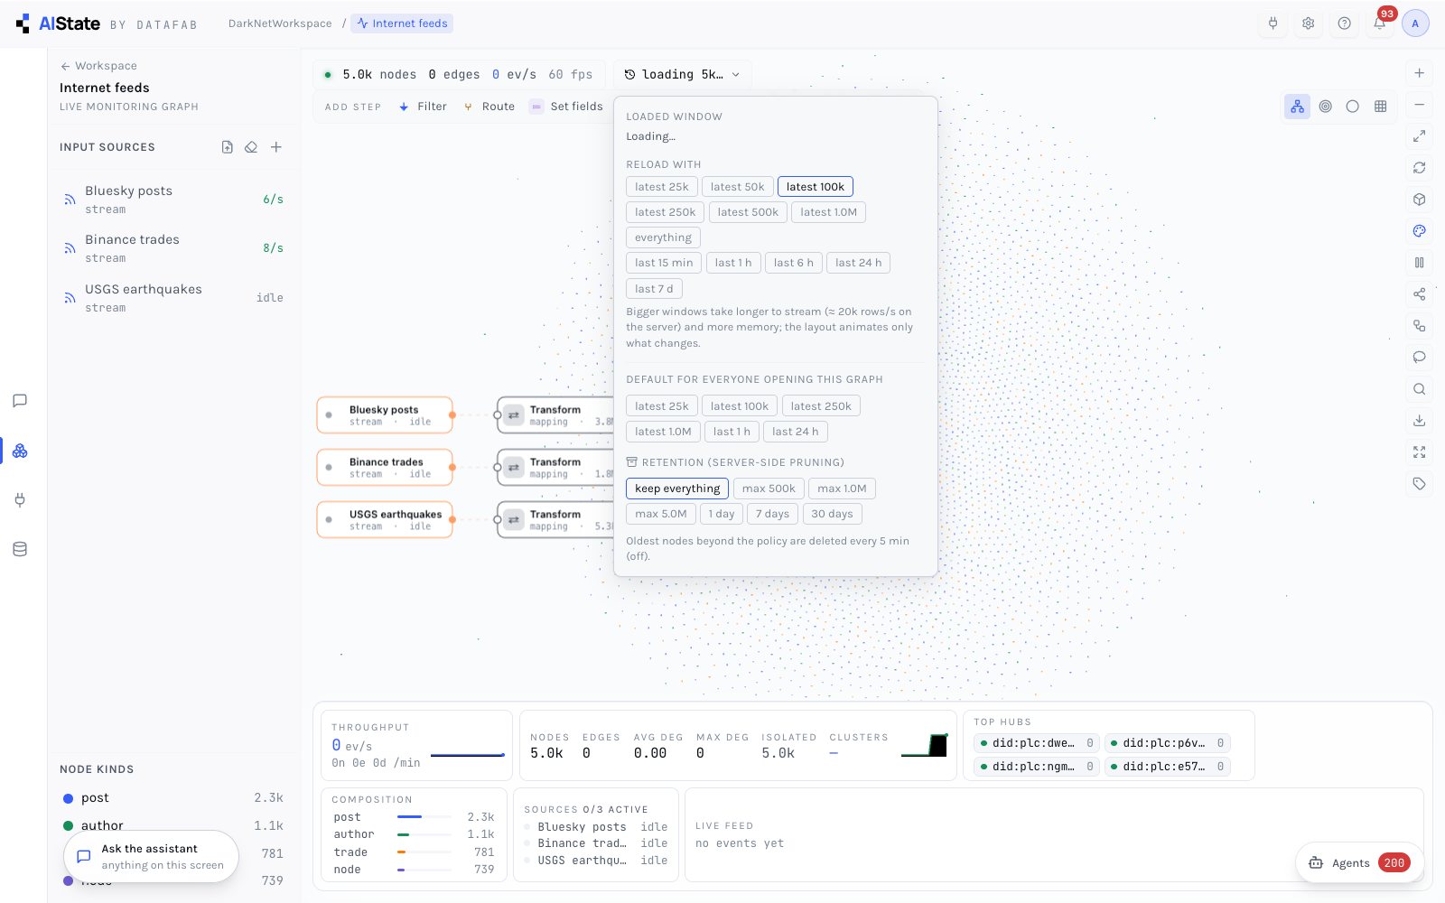Open the search icon in right toolbar

[x=1419, y=389]
